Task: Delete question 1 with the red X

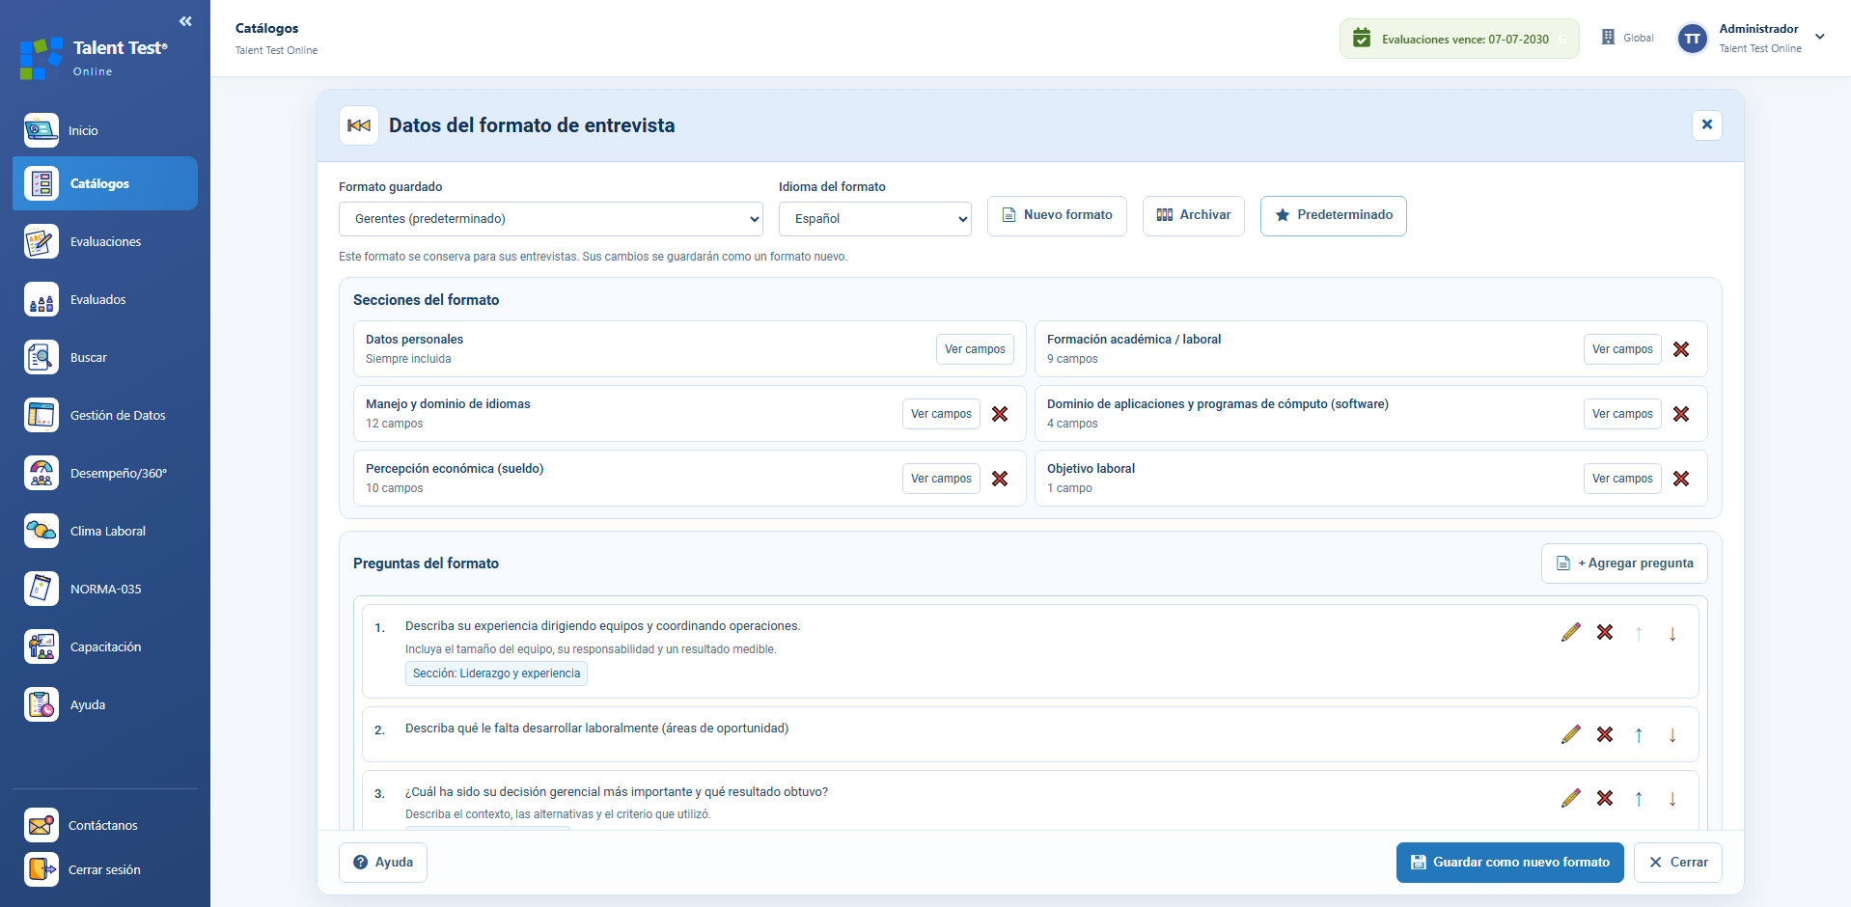Action: tap(1605, 633)
